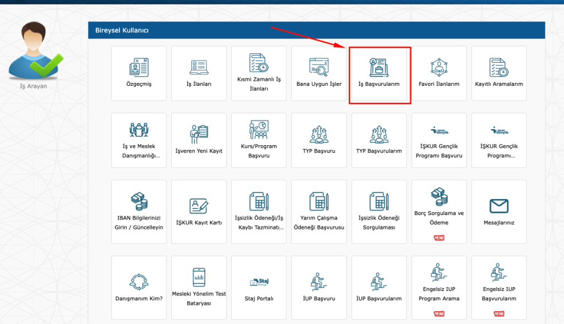Click Danışmanım Kim? tile
Screen dimensions: 564x324
(x=139, y=287)
